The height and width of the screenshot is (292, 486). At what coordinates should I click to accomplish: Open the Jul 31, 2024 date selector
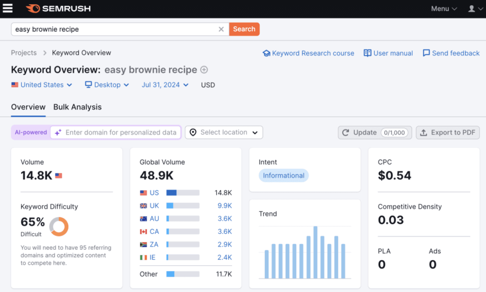165,85
